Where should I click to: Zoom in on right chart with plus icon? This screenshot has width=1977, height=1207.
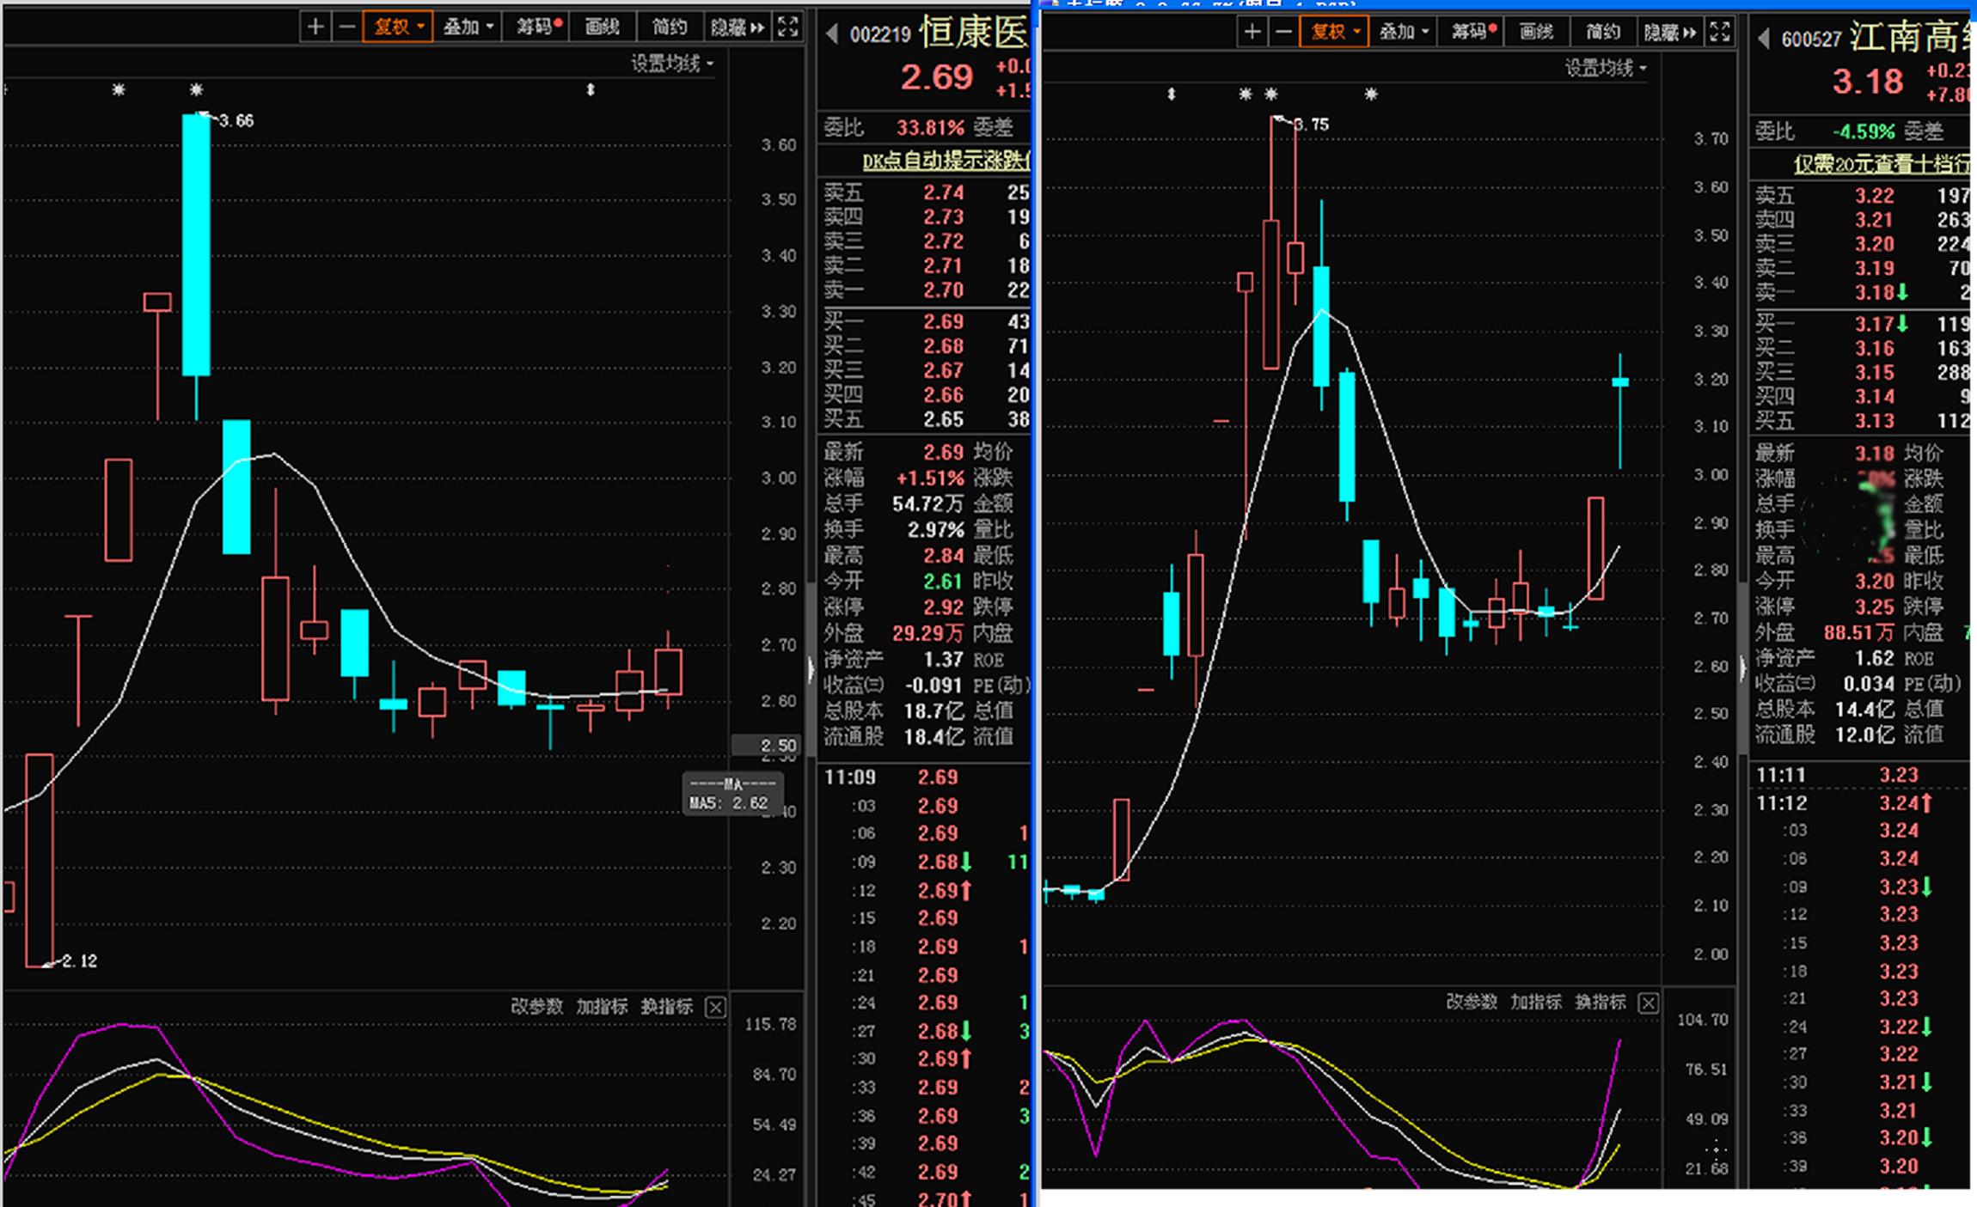click(x=1252, y=33)
